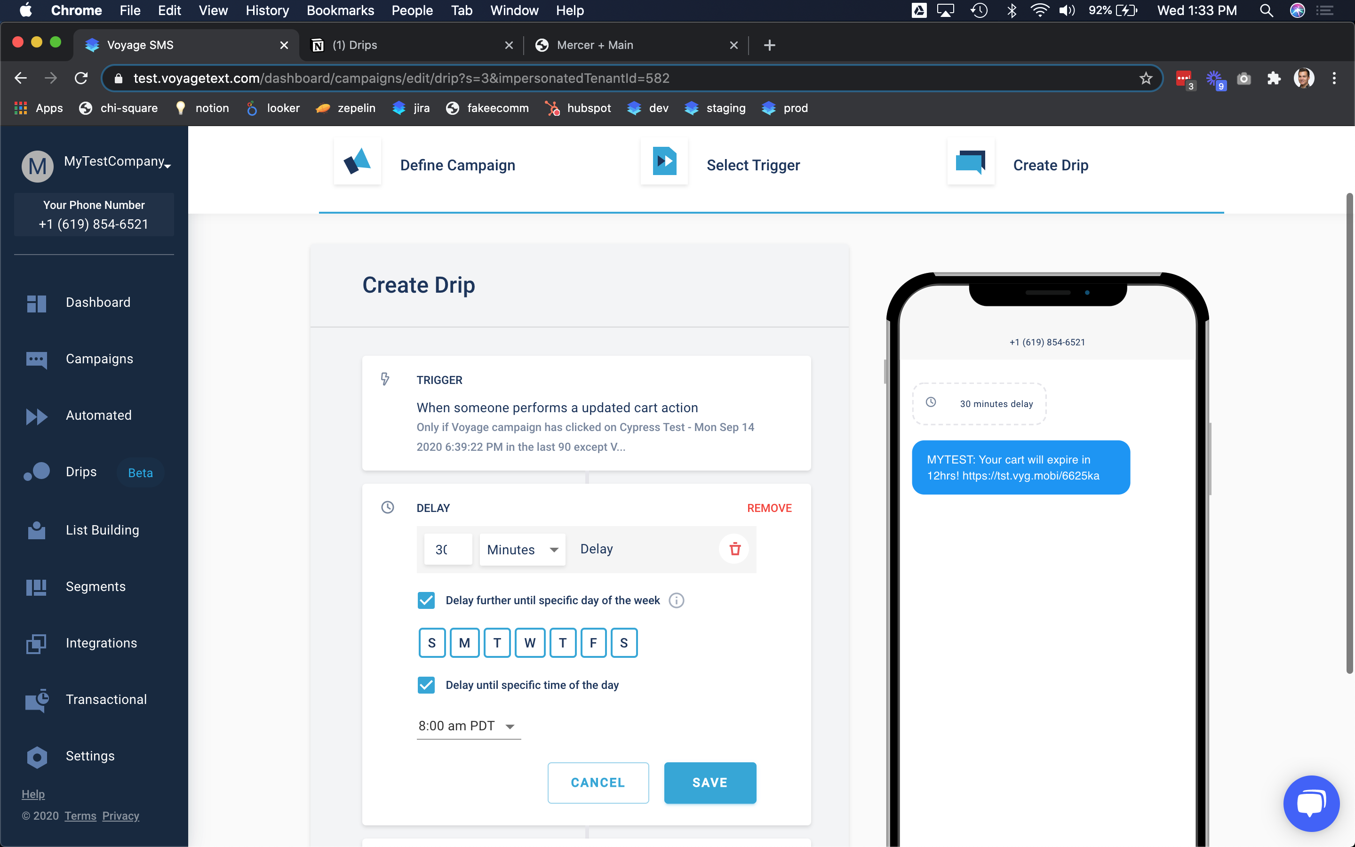Click the Define Campaign step icon
1355x847 pixels.
tap(357, 161)
